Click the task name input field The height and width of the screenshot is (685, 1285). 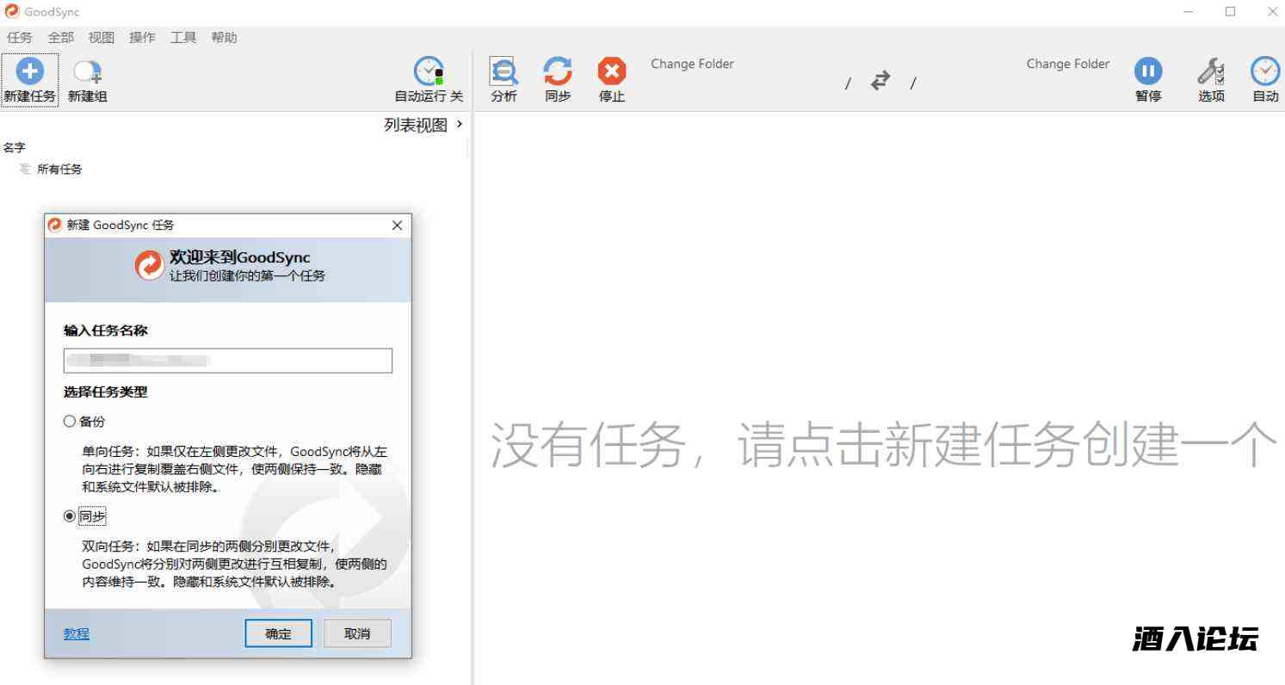(x=228, y=361)
